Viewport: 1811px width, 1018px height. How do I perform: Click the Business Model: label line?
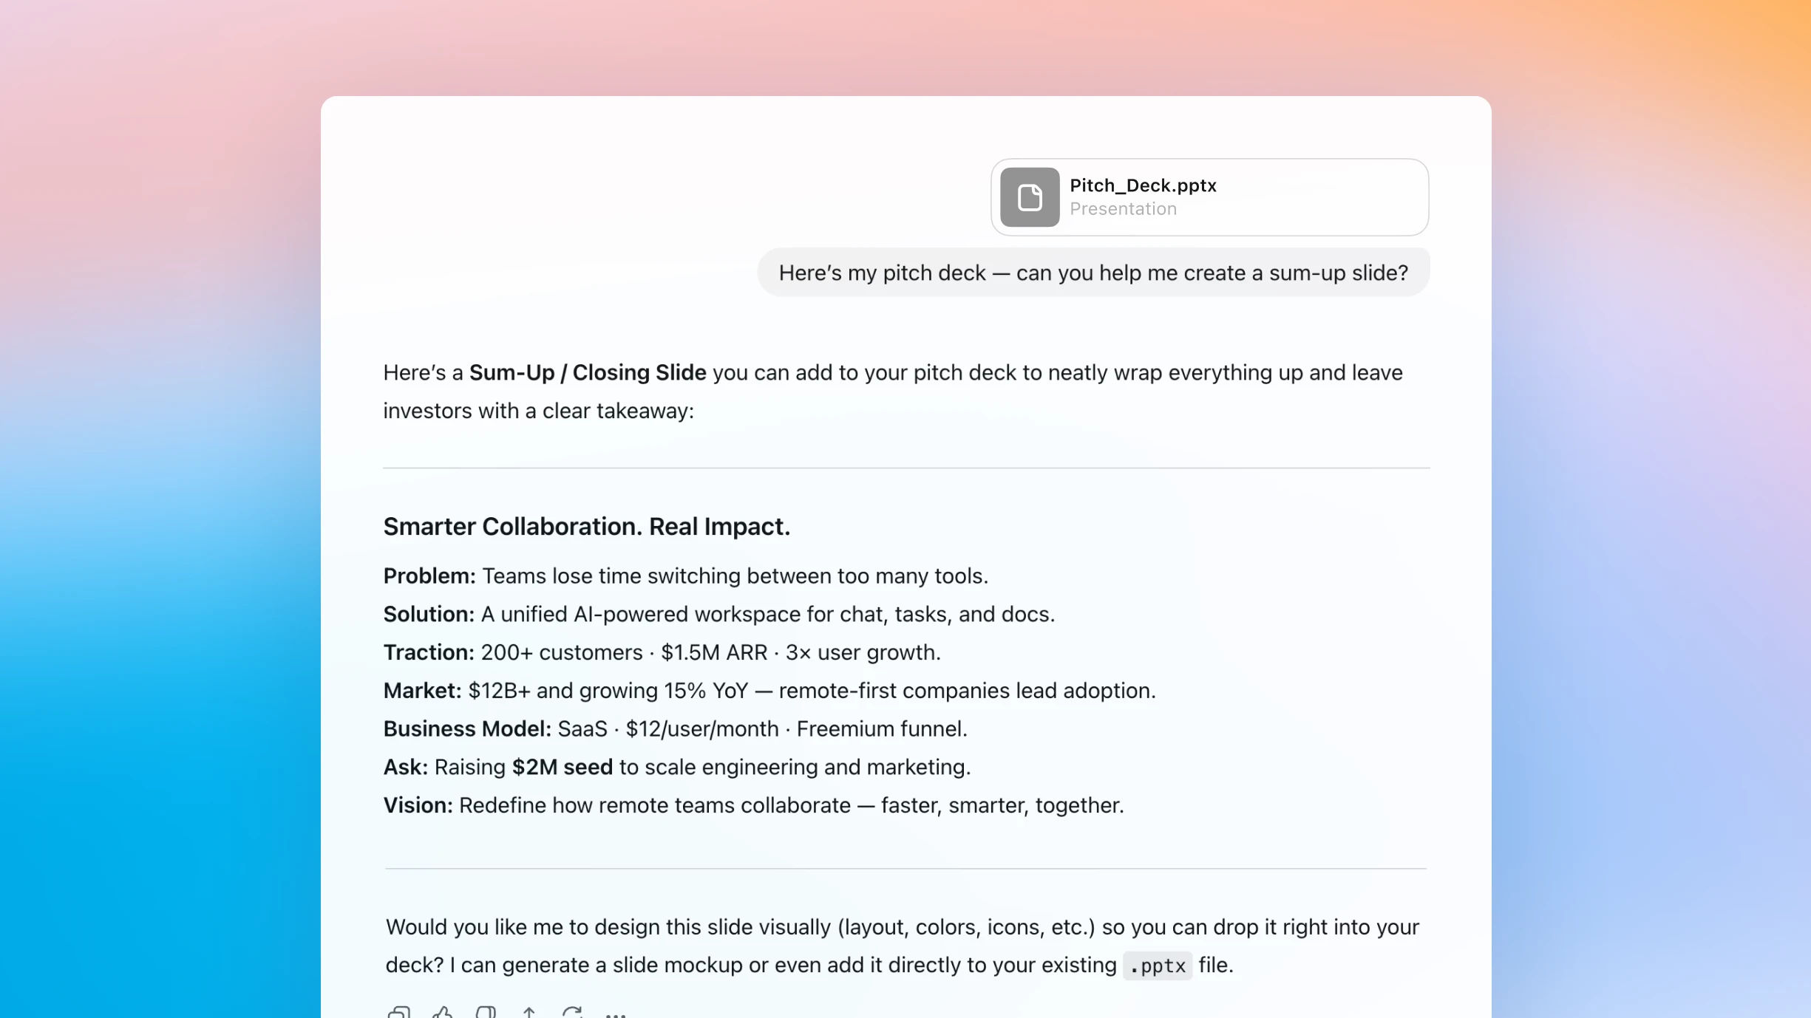click(466, 728)
